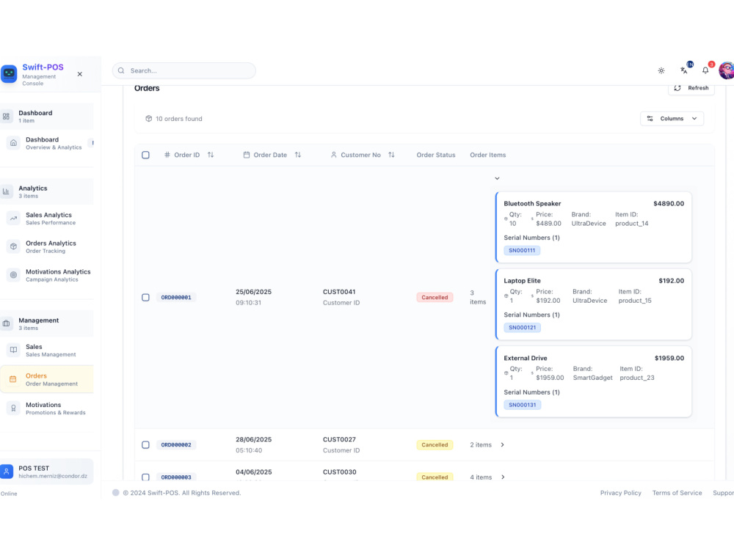
Task: Click serial number tag SN000111
Action: 522,250
